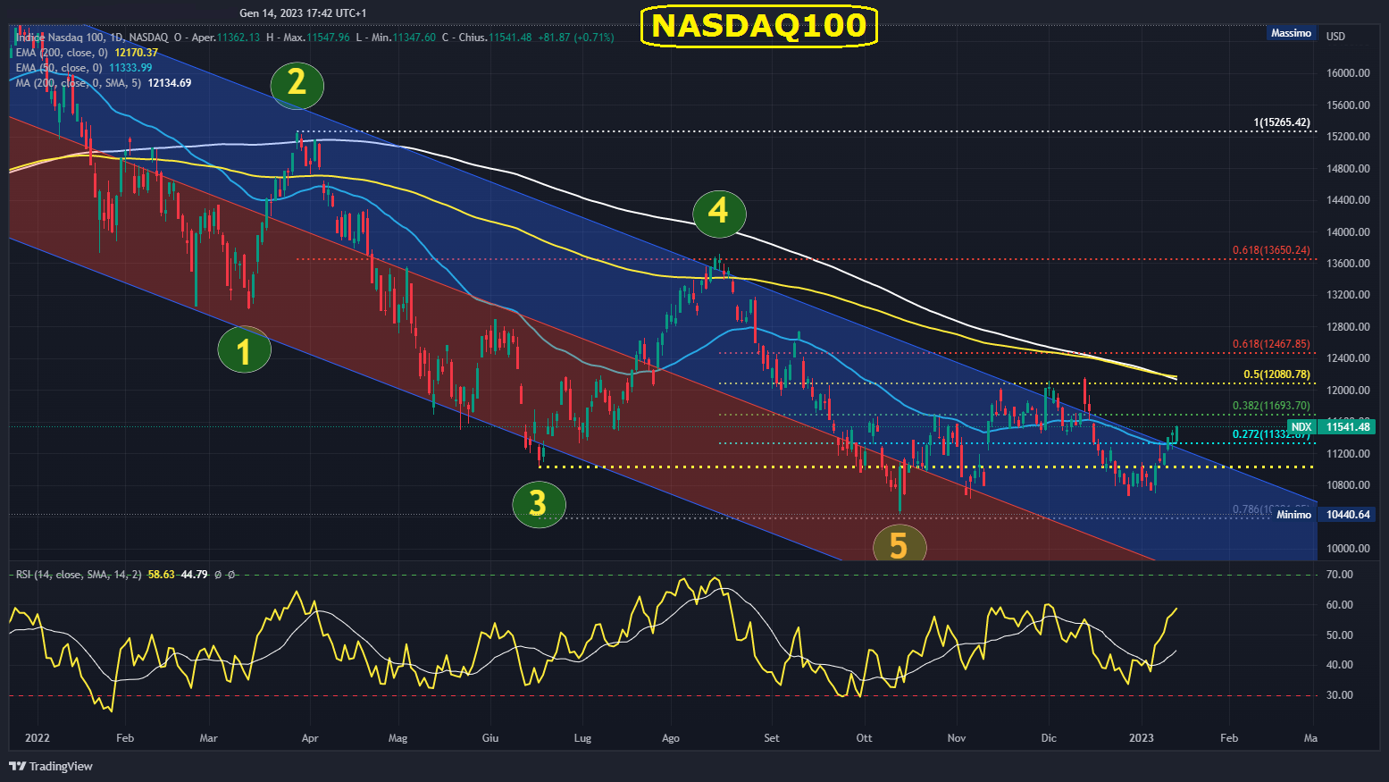Click the 16000.00 price axis label

click(1349, 73)
